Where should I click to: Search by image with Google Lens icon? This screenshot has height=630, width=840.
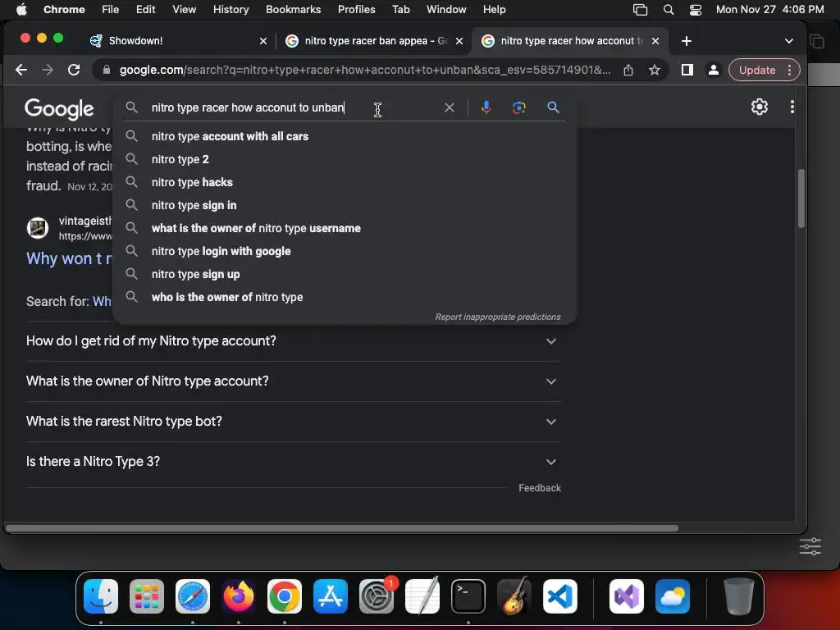518,107
